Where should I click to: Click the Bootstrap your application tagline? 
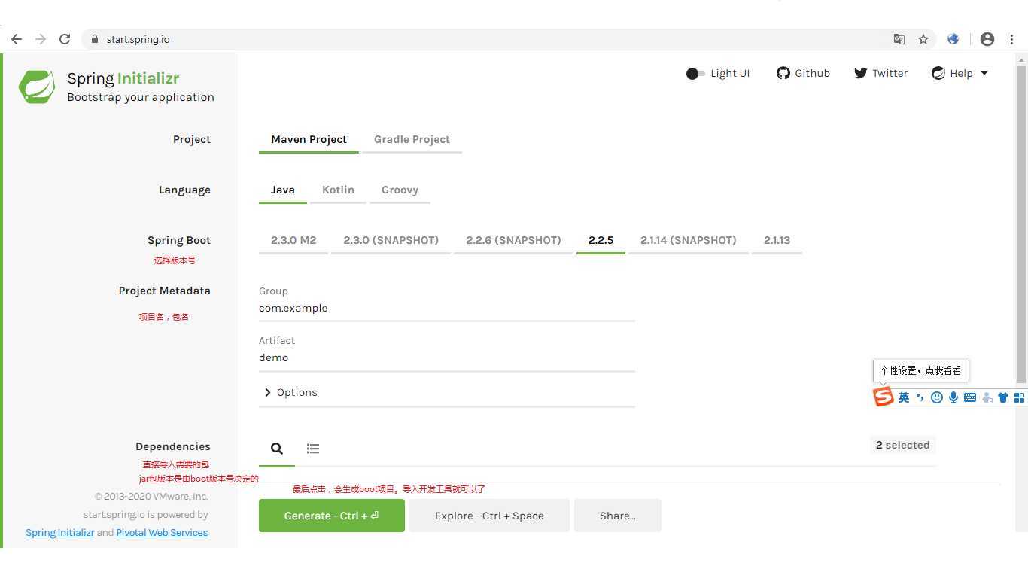coord(141,97)
